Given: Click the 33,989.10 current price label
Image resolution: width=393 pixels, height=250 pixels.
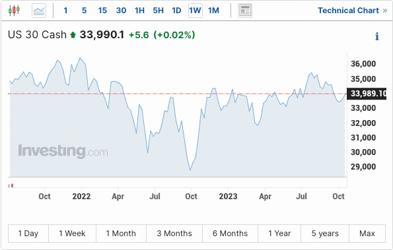Looking at the screenshot, I should pos(367,94).
